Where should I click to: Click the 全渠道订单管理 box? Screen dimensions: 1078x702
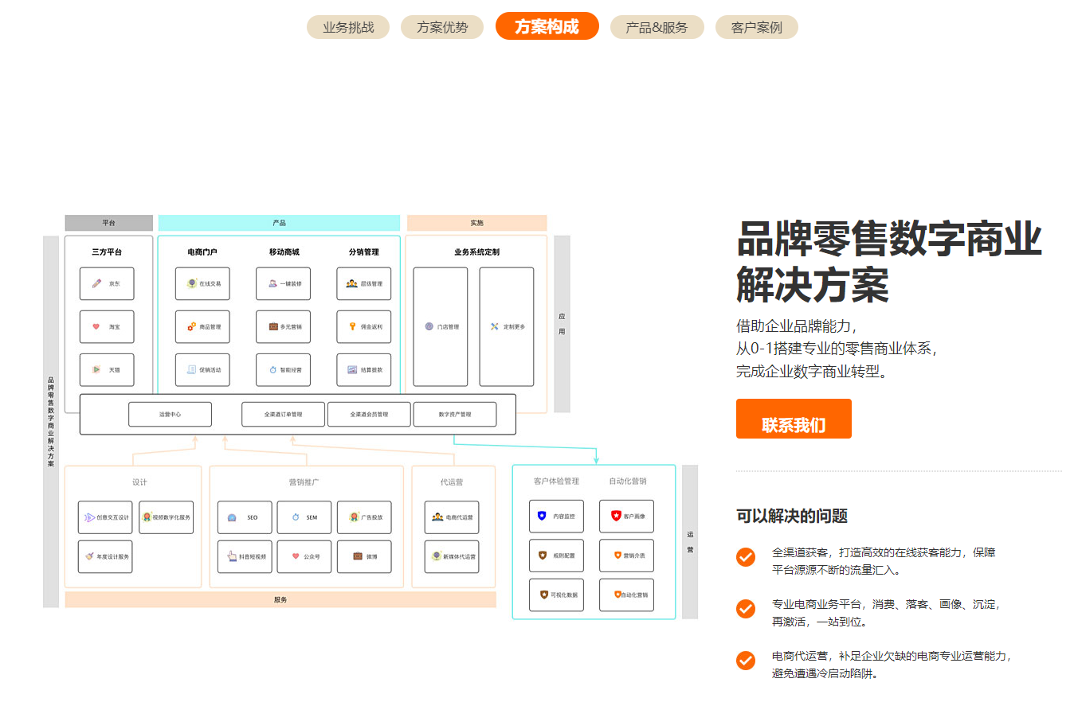pos(283,414)
